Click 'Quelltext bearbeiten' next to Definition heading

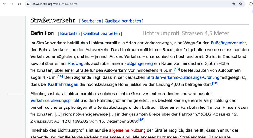[x=102, y=33]
